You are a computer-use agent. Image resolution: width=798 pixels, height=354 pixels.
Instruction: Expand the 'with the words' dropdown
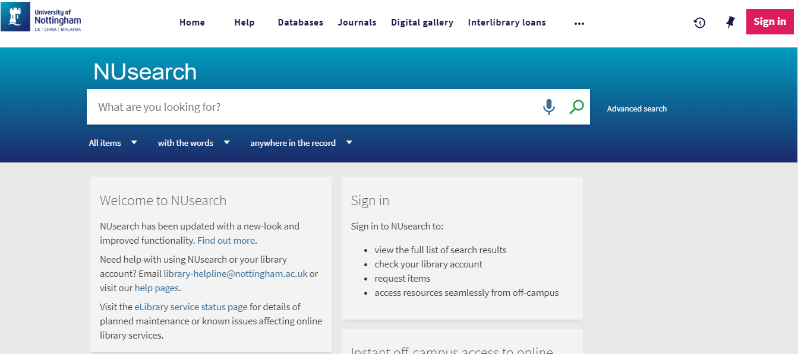(x=194, y=143)
